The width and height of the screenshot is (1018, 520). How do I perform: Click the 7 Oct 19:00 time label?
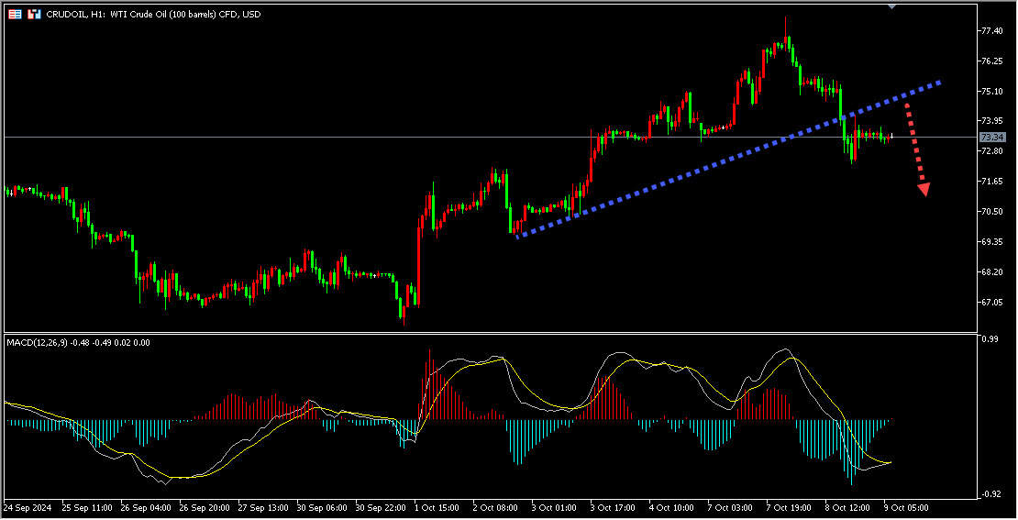788,507
